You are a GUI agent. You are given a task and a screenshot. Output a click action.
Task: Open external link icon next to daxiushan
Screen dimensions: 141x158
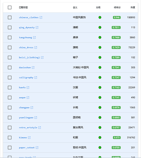click(33, 67)
